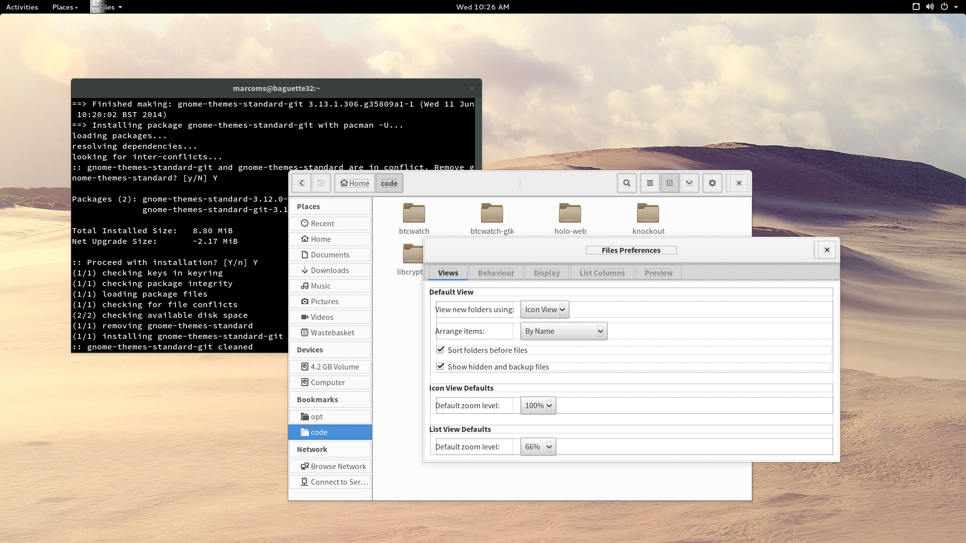Click Connect to Server entry
This screenshot has width=966, height=543.
pyautogui.click(x=330, y=482)
